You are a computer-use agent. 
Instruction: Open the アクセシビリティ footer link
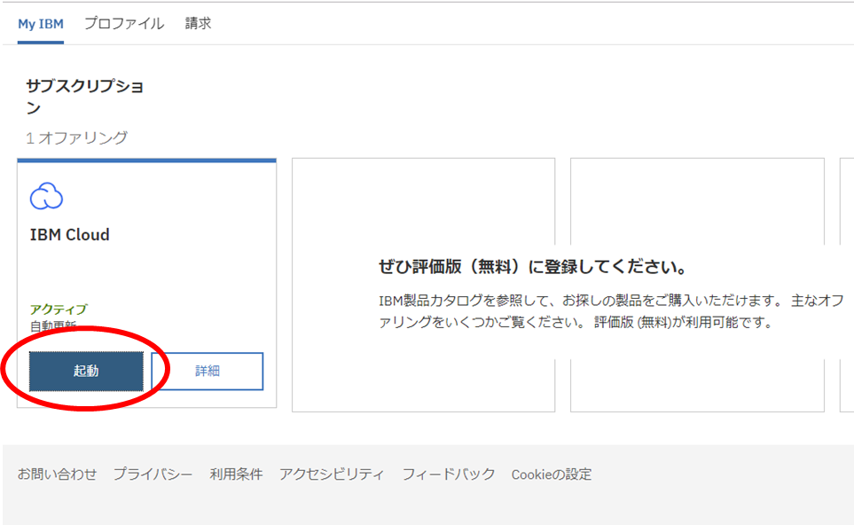point(332,474)
